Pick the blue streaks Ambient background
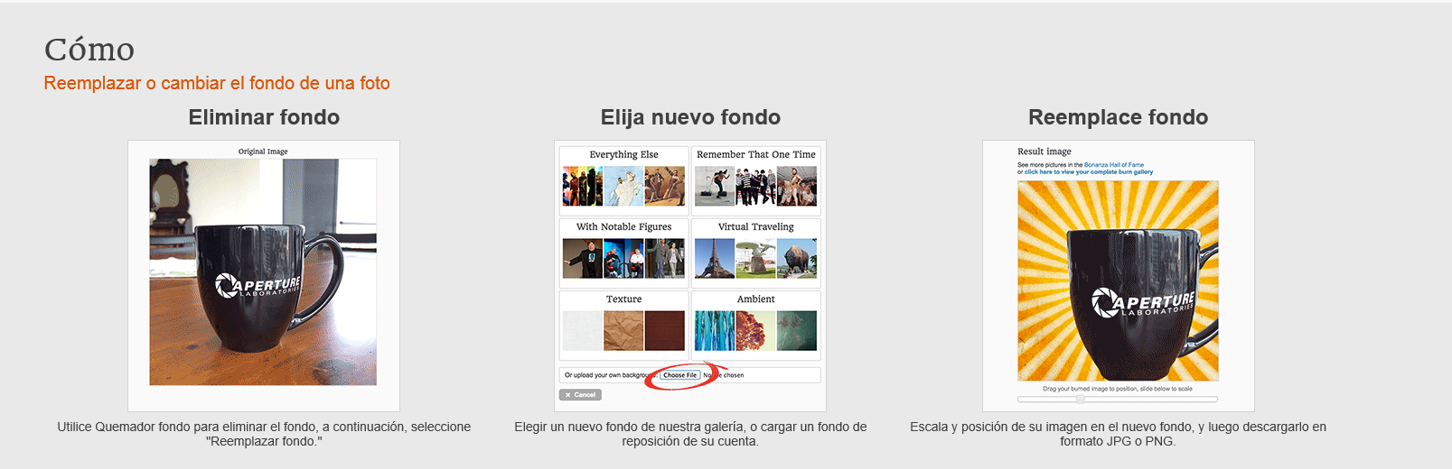 point(714,331)
